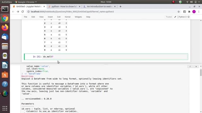Open the Chrome profile avatar

[194, 12]
